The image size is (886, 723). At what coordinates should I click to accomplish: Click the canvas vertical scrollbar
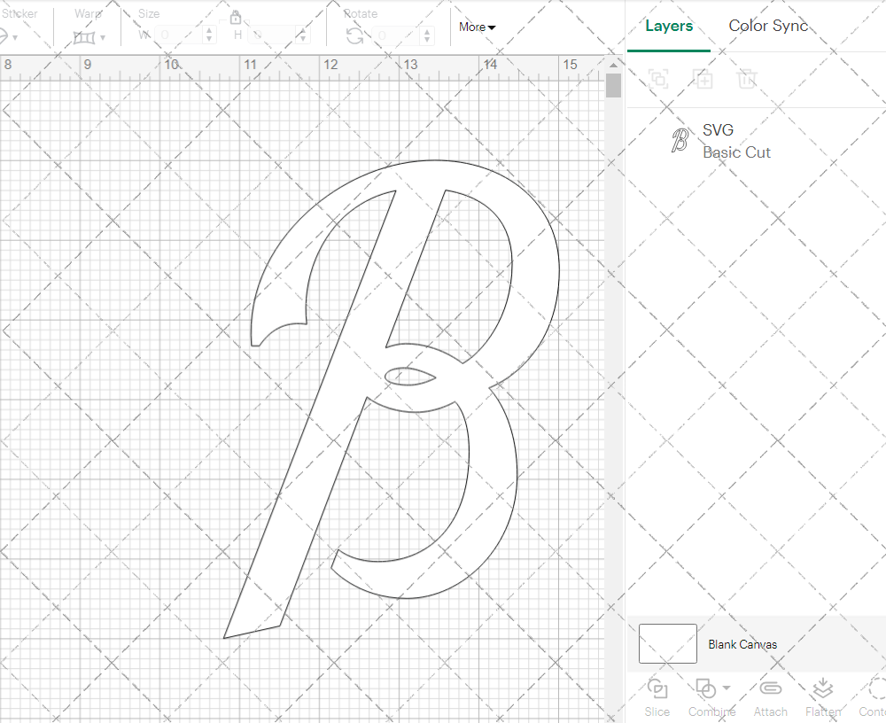613,86
